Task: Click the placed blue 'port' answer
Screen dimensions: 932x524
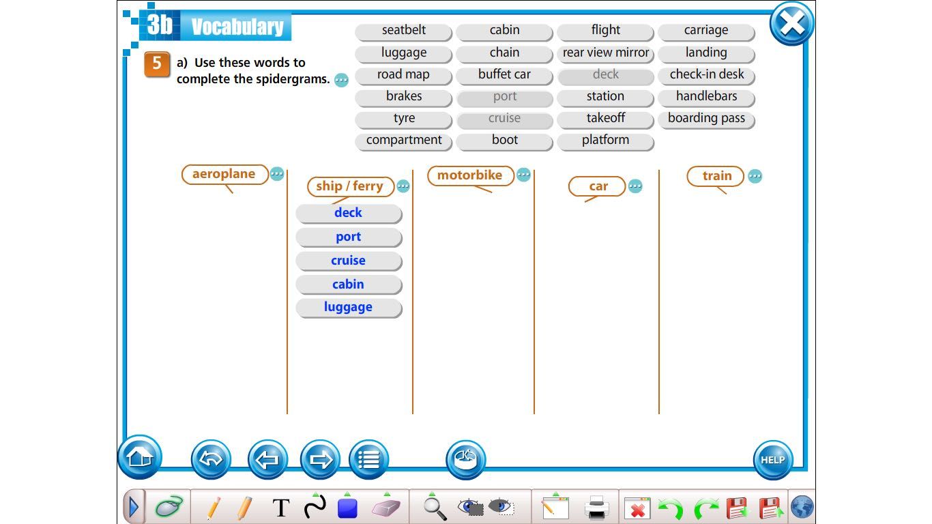Action: (x=349, y=237)
